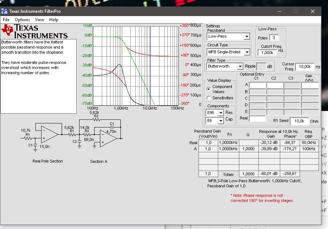Click the Totals phase -258,6 cell
The image size is (328, 229).
pyautogui.click(x=290, y=174)
